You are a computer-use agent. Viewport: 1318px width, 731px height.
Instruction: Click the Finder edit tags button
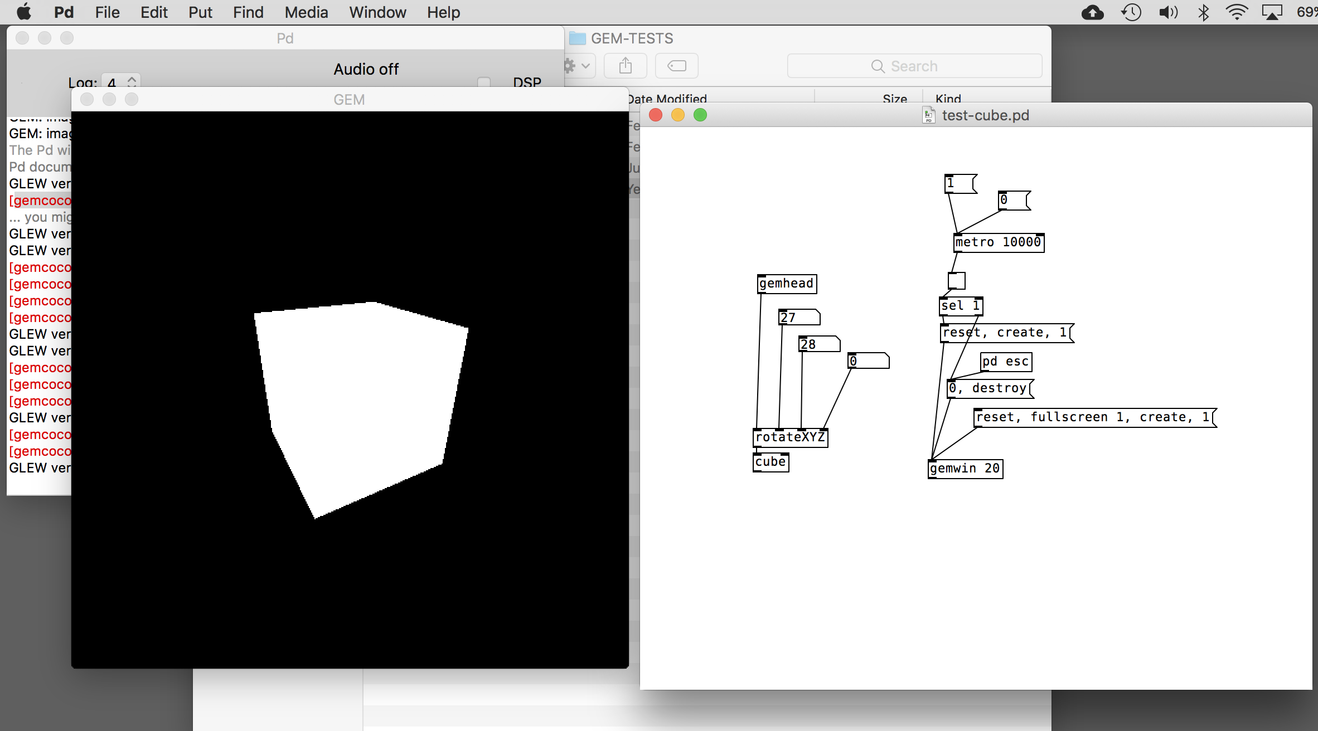point(677,66)
